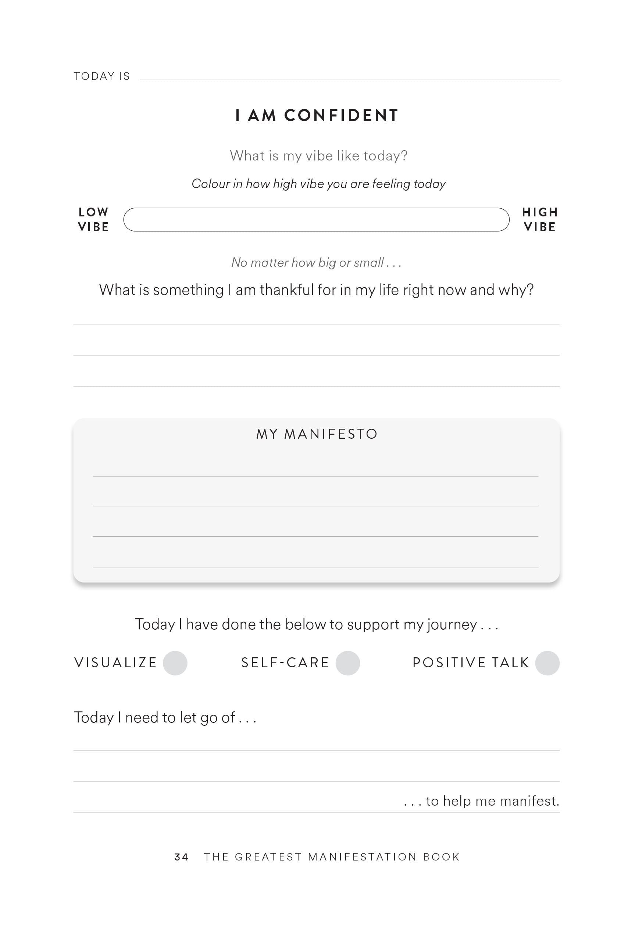Click 'The Greatest Manifestation Book' footer text
Screen dimensions: 639x926
pyautogui.click(x=332, y=857)
